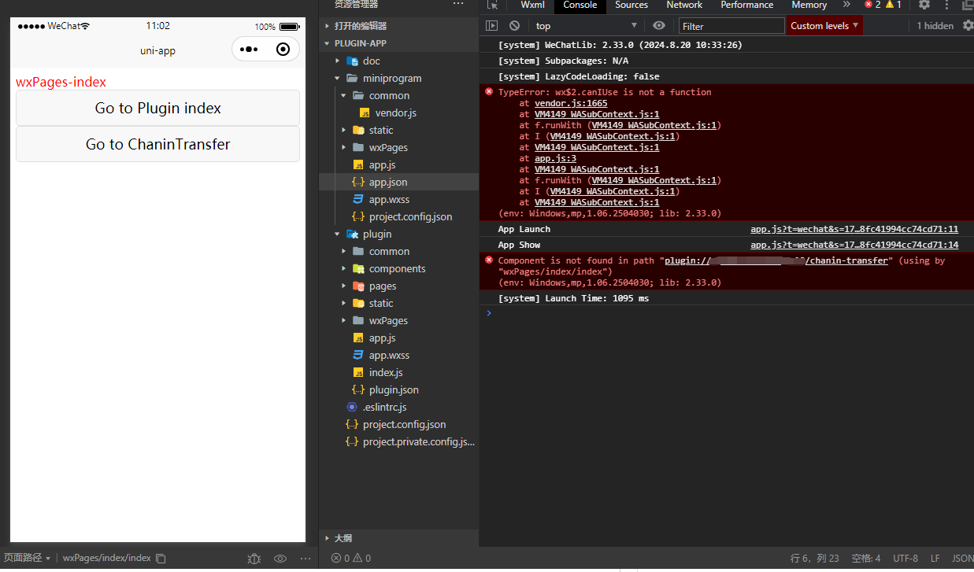Viewport: 974px width, 572px height.
Task: Toggle the eye preview icon in simulator footer
Action: tap(280, 558)
